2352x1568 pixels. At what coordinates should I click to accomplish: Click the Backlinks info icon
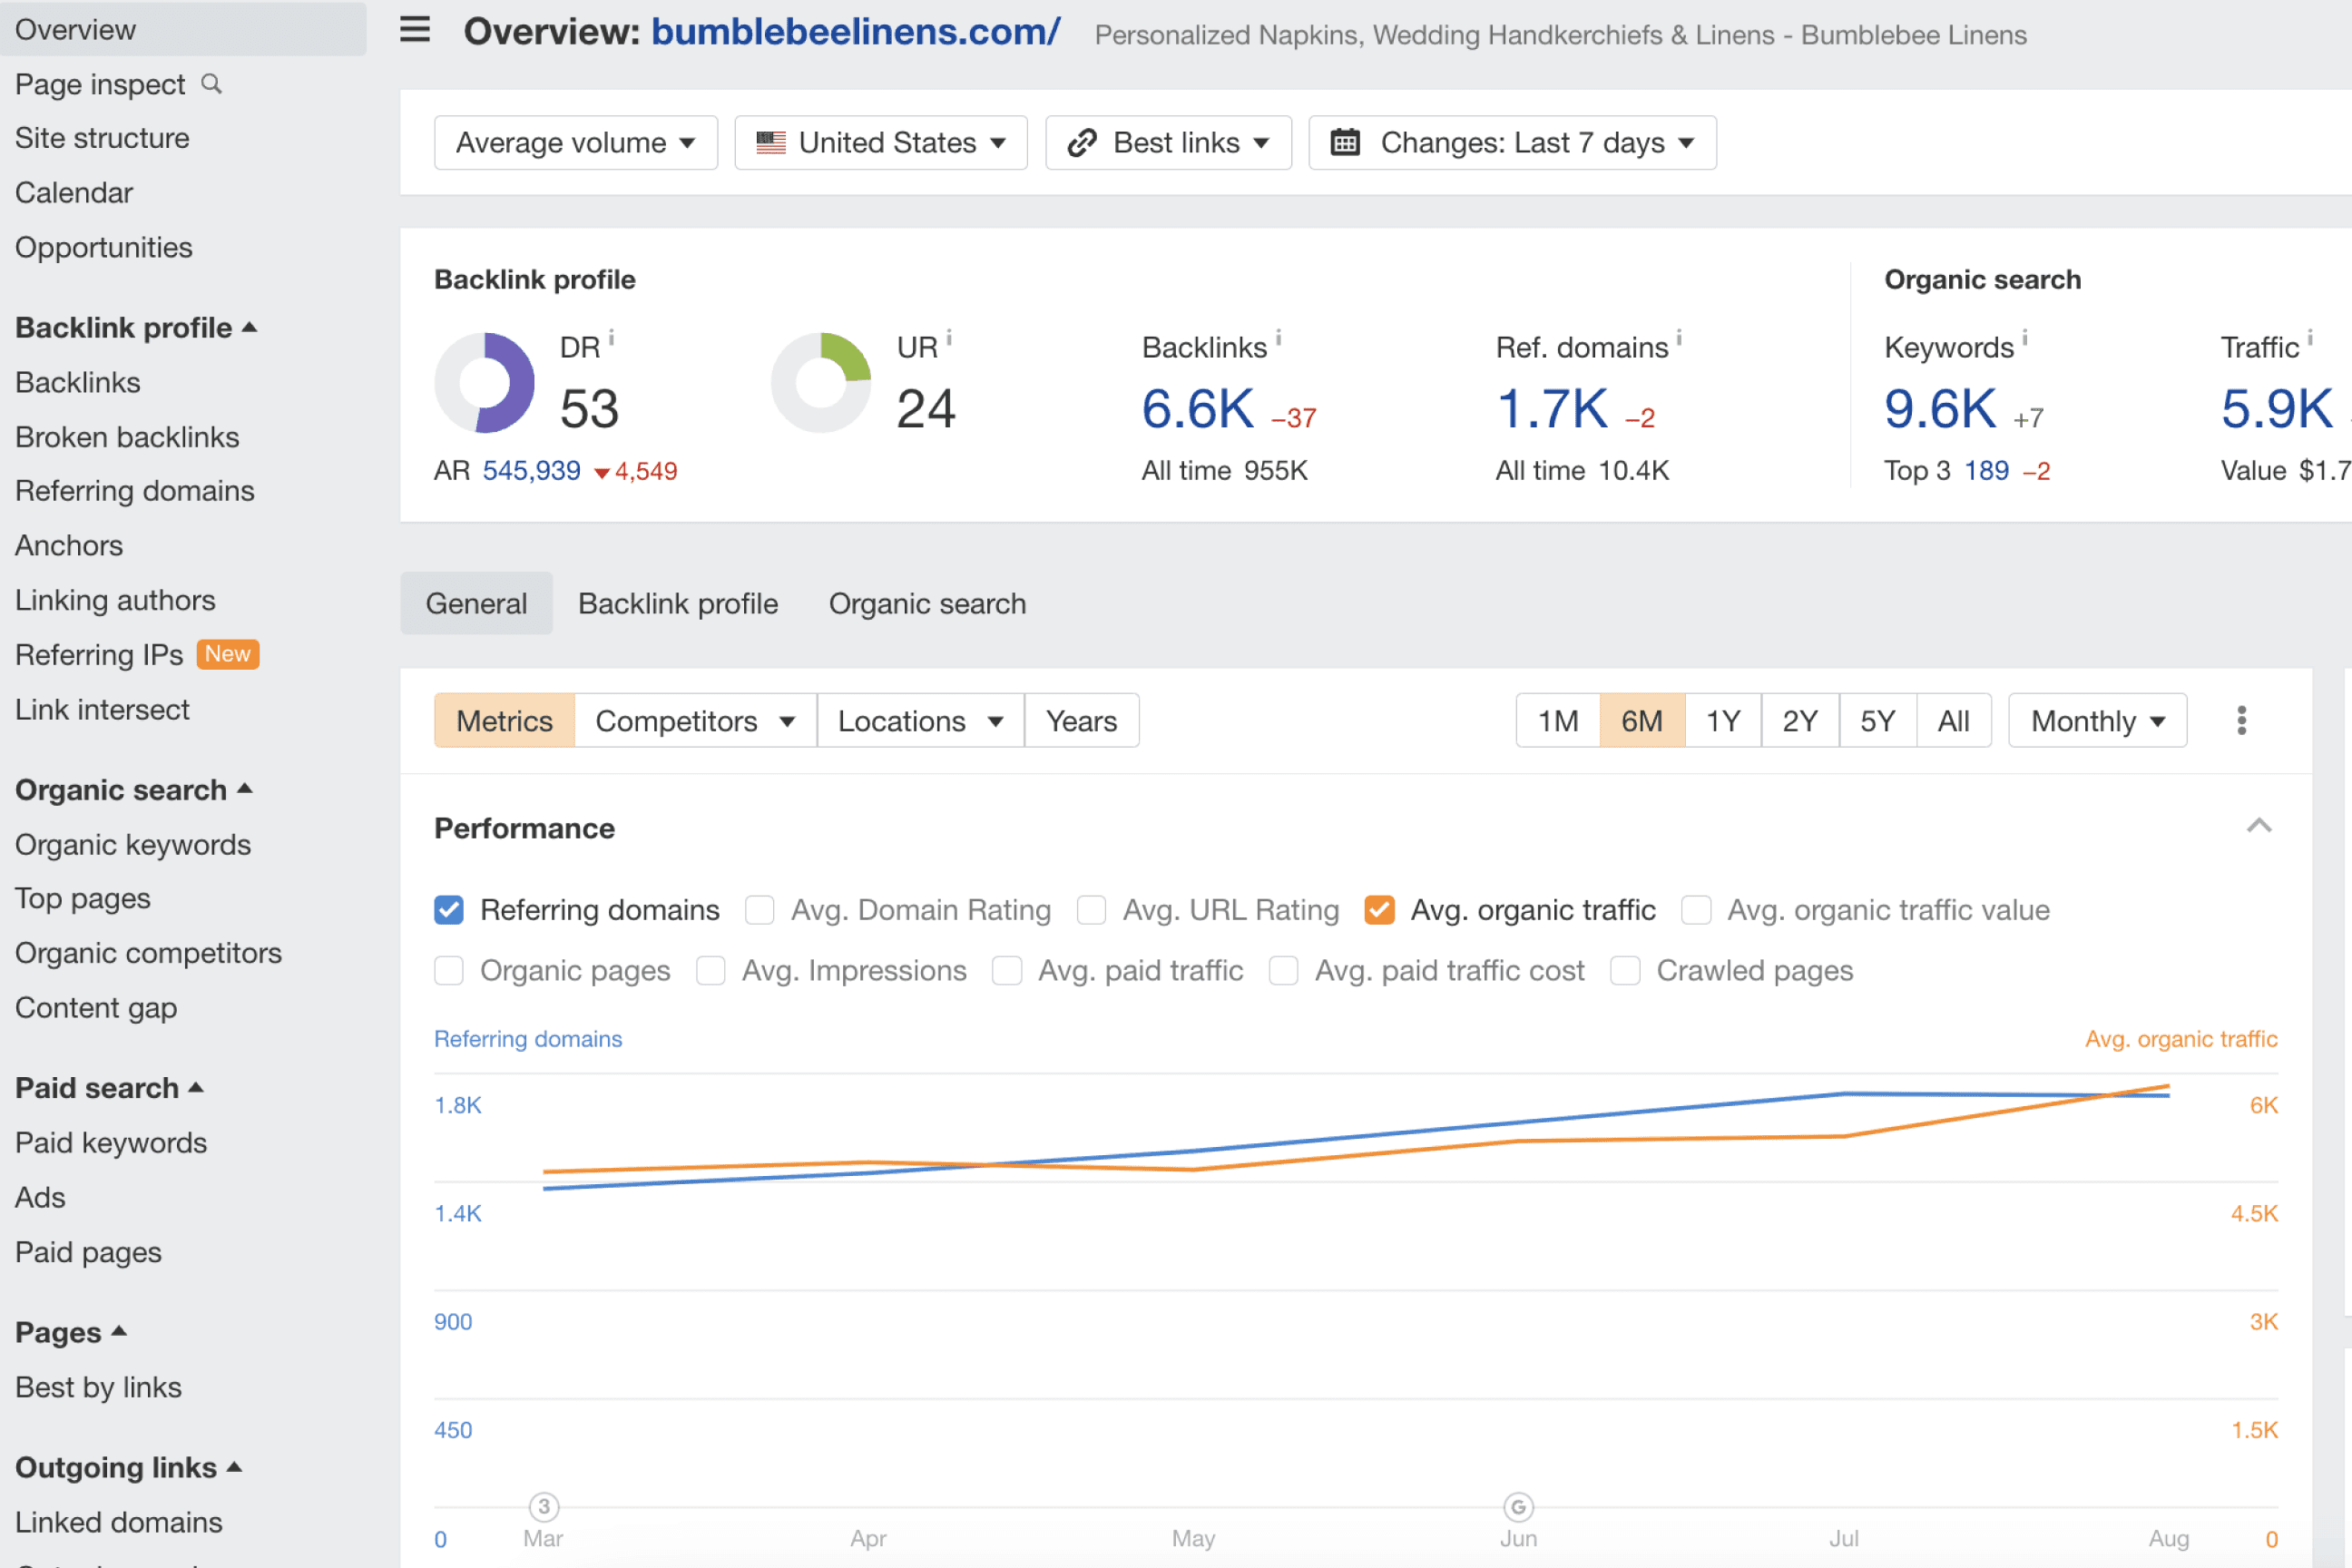1281,338
